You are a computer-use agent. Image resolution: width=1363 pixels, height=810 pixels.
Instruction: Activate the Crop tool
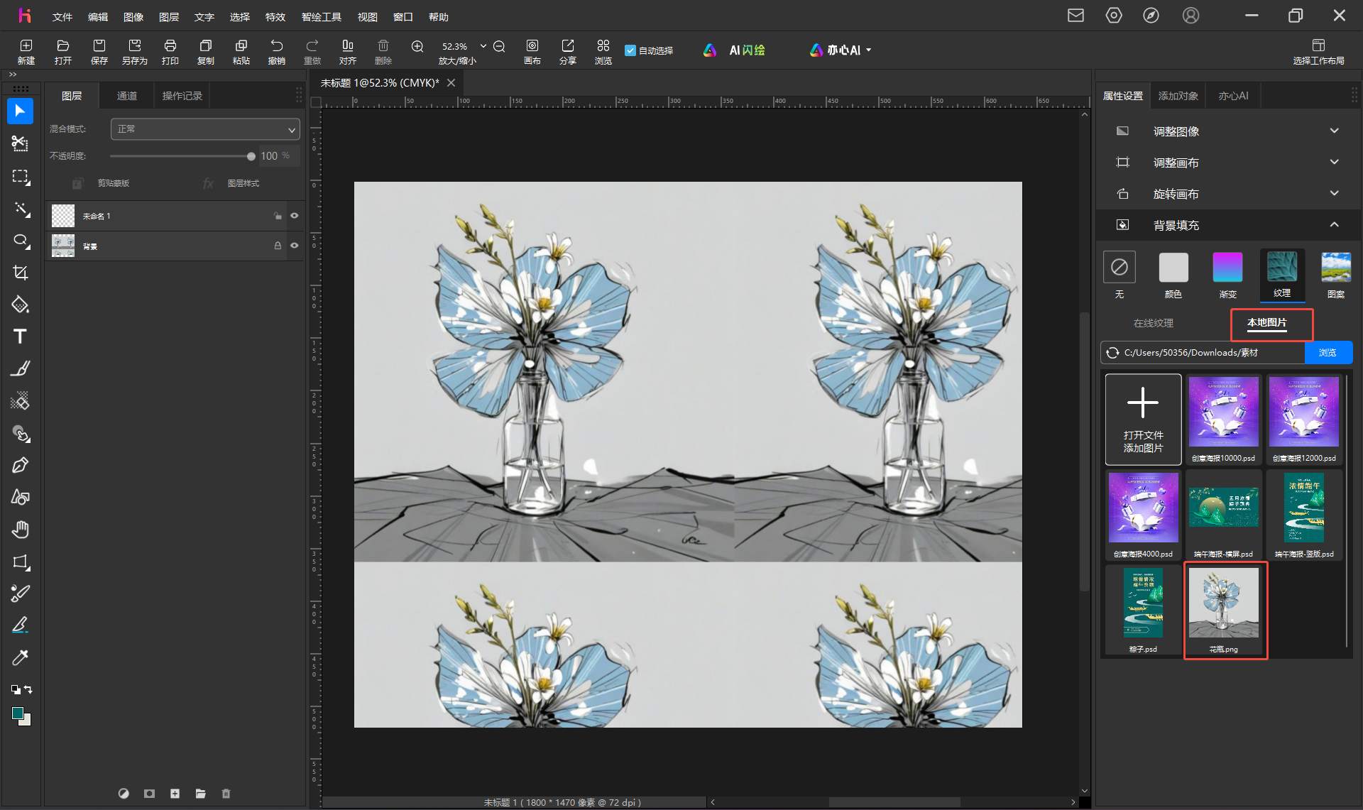pos(20,273)
